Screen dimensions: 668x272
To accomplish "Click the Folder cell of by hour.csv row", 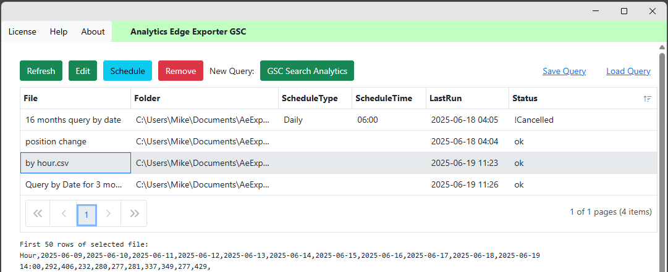I will (205, 163).
